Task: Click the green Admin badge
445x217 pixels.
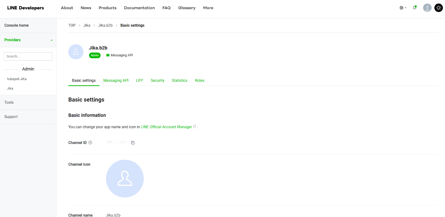Action: (x=95, y=55)
